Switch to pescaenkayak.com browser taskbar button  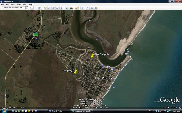[x=82, y=111]
